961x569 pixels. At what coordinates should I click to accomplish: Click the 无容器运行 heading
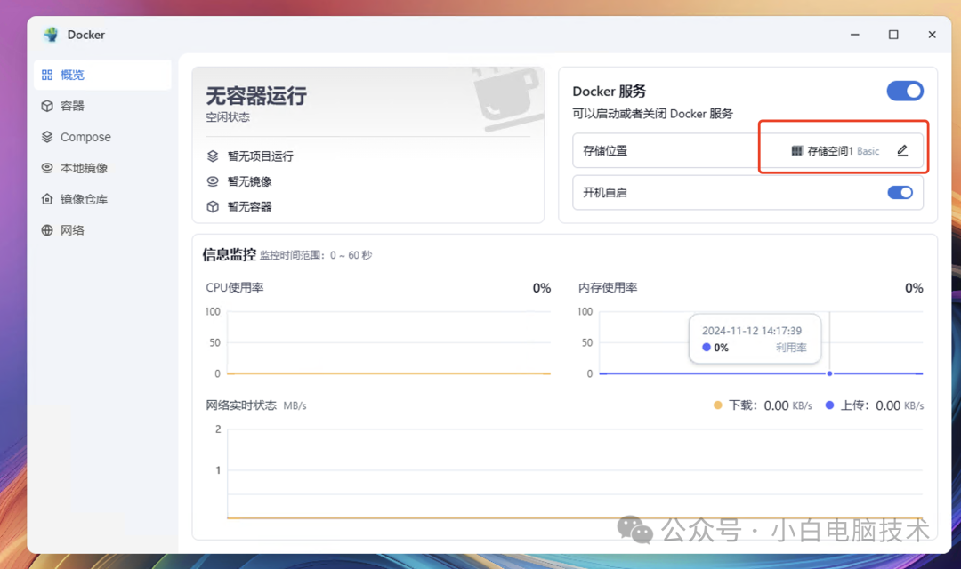[256, 95]
